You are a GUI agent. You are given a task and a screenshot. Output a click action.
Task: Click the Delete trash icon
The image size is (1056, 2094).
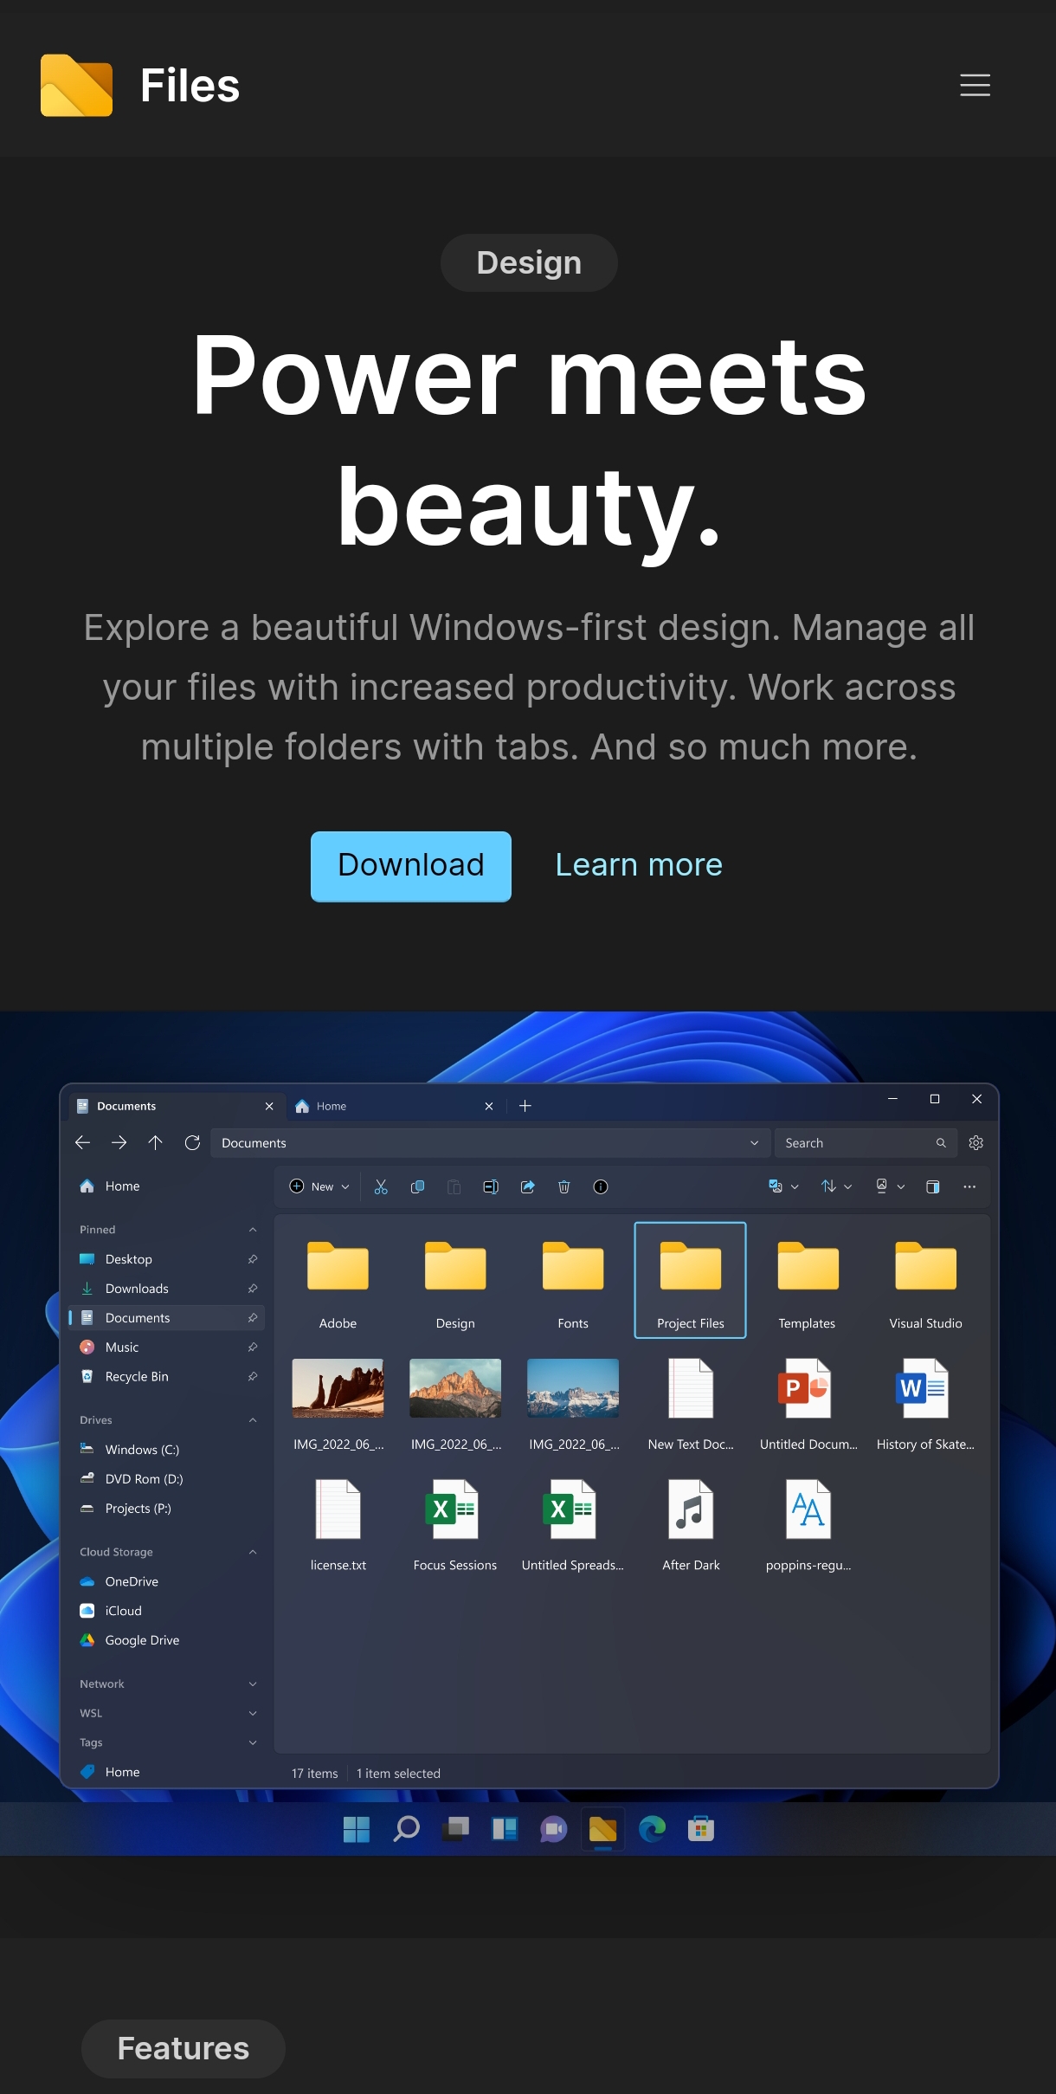pyautogui.click(x=563, y=1186)
